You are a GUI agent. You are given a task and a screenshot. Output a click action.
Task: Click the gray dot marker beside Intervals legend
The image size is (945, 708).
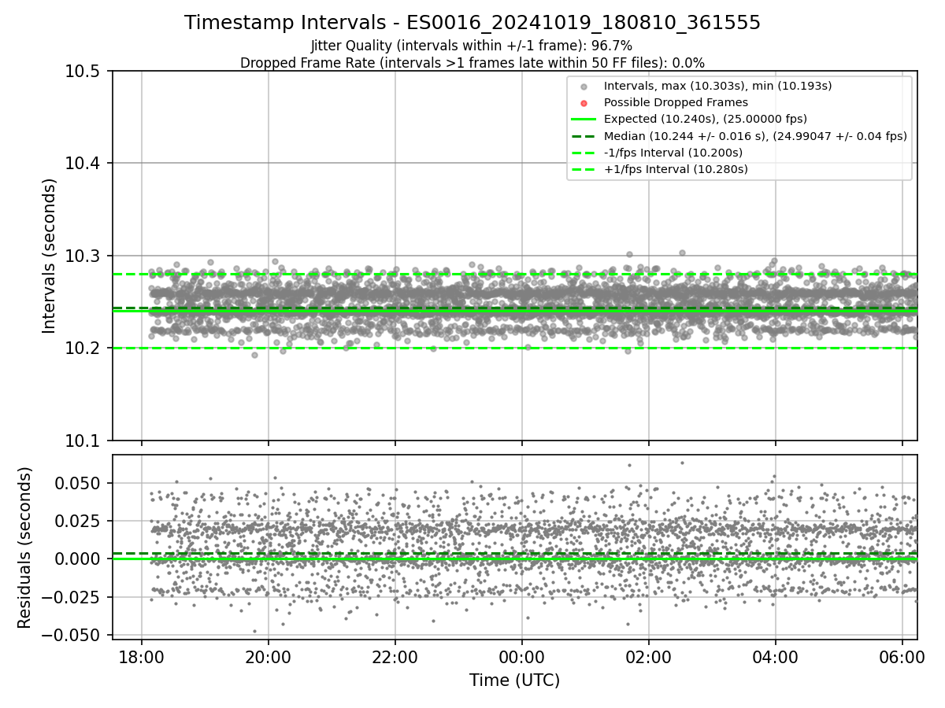point(584,87)
